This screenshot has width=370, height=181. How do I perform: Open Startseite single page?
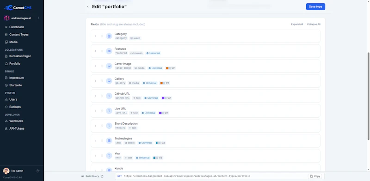[16, 85]
